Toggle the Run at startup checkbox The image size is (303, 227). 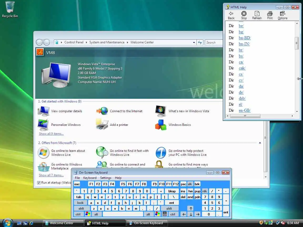point(39,183)
